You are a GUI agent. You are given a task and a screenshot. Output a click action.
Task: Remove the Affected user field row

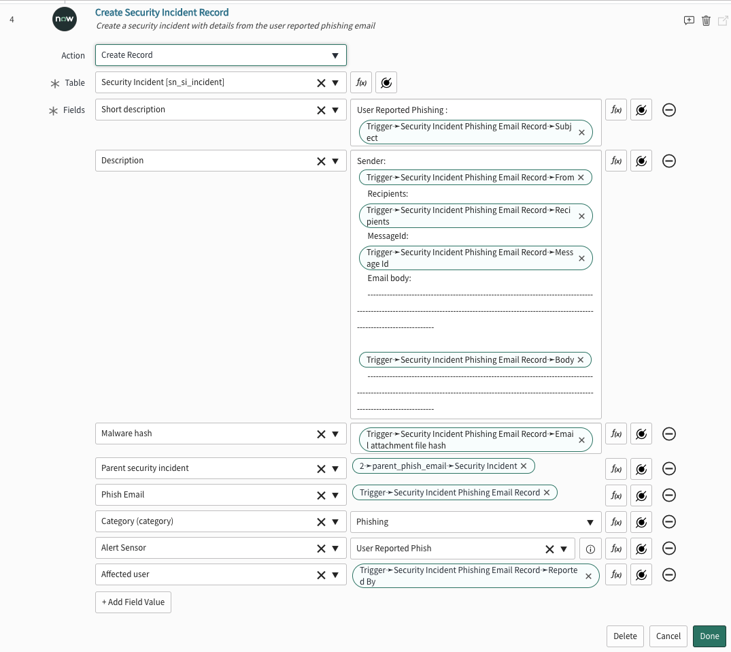tap(669, 575)
